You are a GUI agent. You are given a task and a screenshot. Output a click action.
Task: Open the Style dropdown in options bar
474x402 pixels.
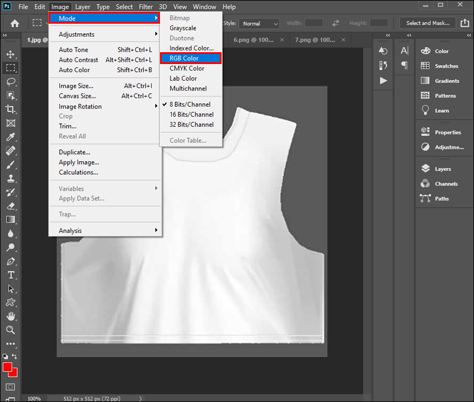[x=259, y=24]
